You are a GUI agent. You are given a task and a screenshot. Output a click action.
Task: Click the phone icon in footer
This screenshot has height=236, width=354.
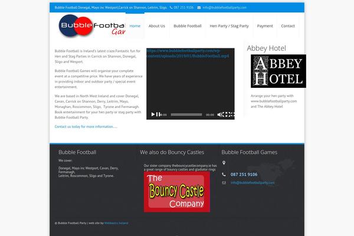[224, 175]
